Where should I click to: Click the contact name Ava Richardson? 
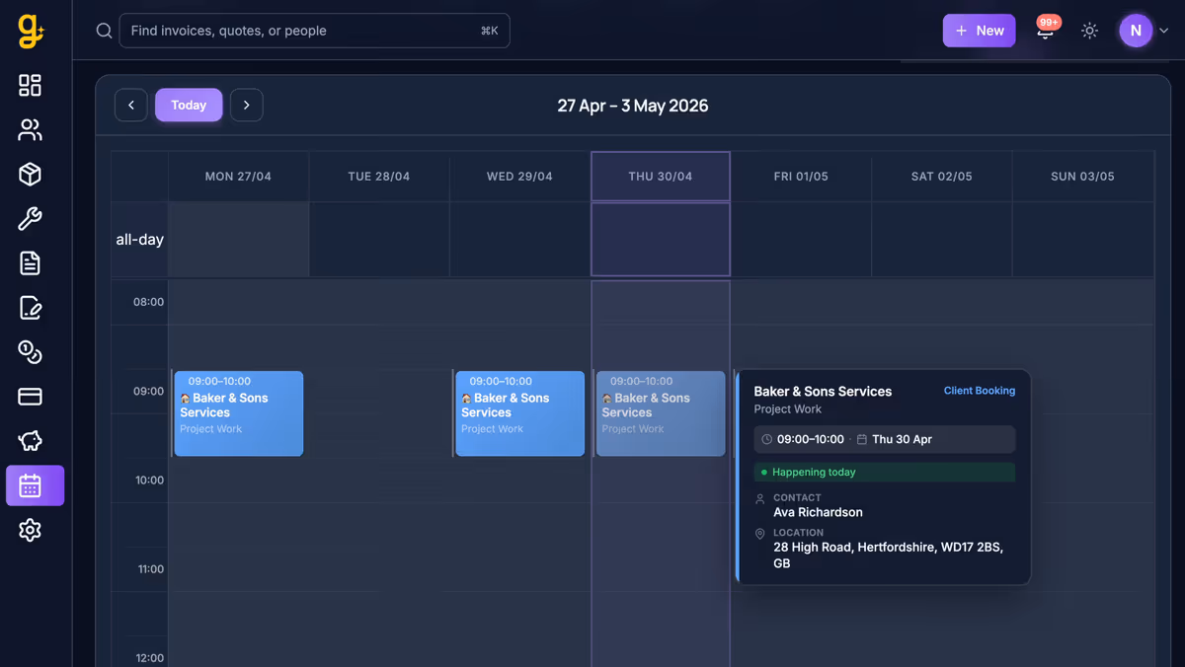(x=818, y=512)
